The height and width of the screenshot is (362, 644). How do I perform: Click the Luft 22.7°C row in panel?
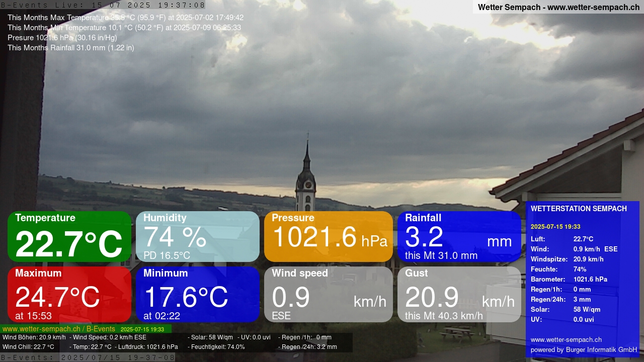pyautogui.click(x=562, y=239)
